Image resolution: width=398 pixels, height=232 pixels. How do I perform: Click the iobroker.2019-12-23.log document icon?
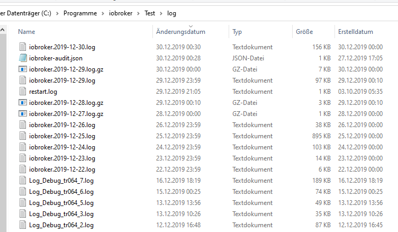23,158
